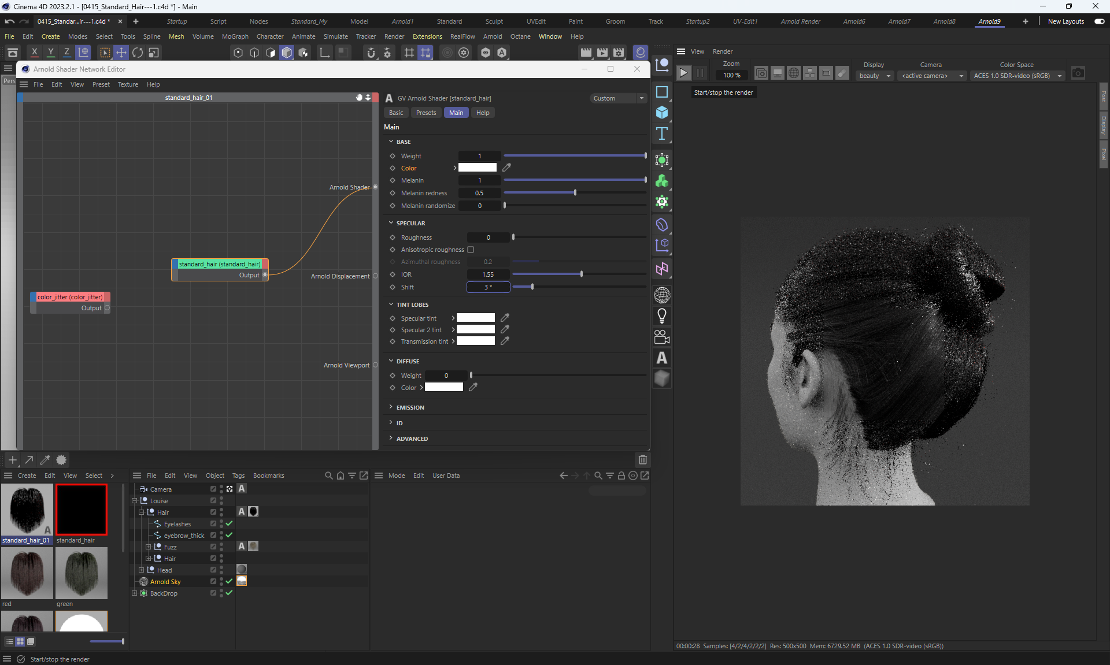This screenshot has width=1110, height=665.
Task: Select the Text tool in side palette
Action: (662, 134)
